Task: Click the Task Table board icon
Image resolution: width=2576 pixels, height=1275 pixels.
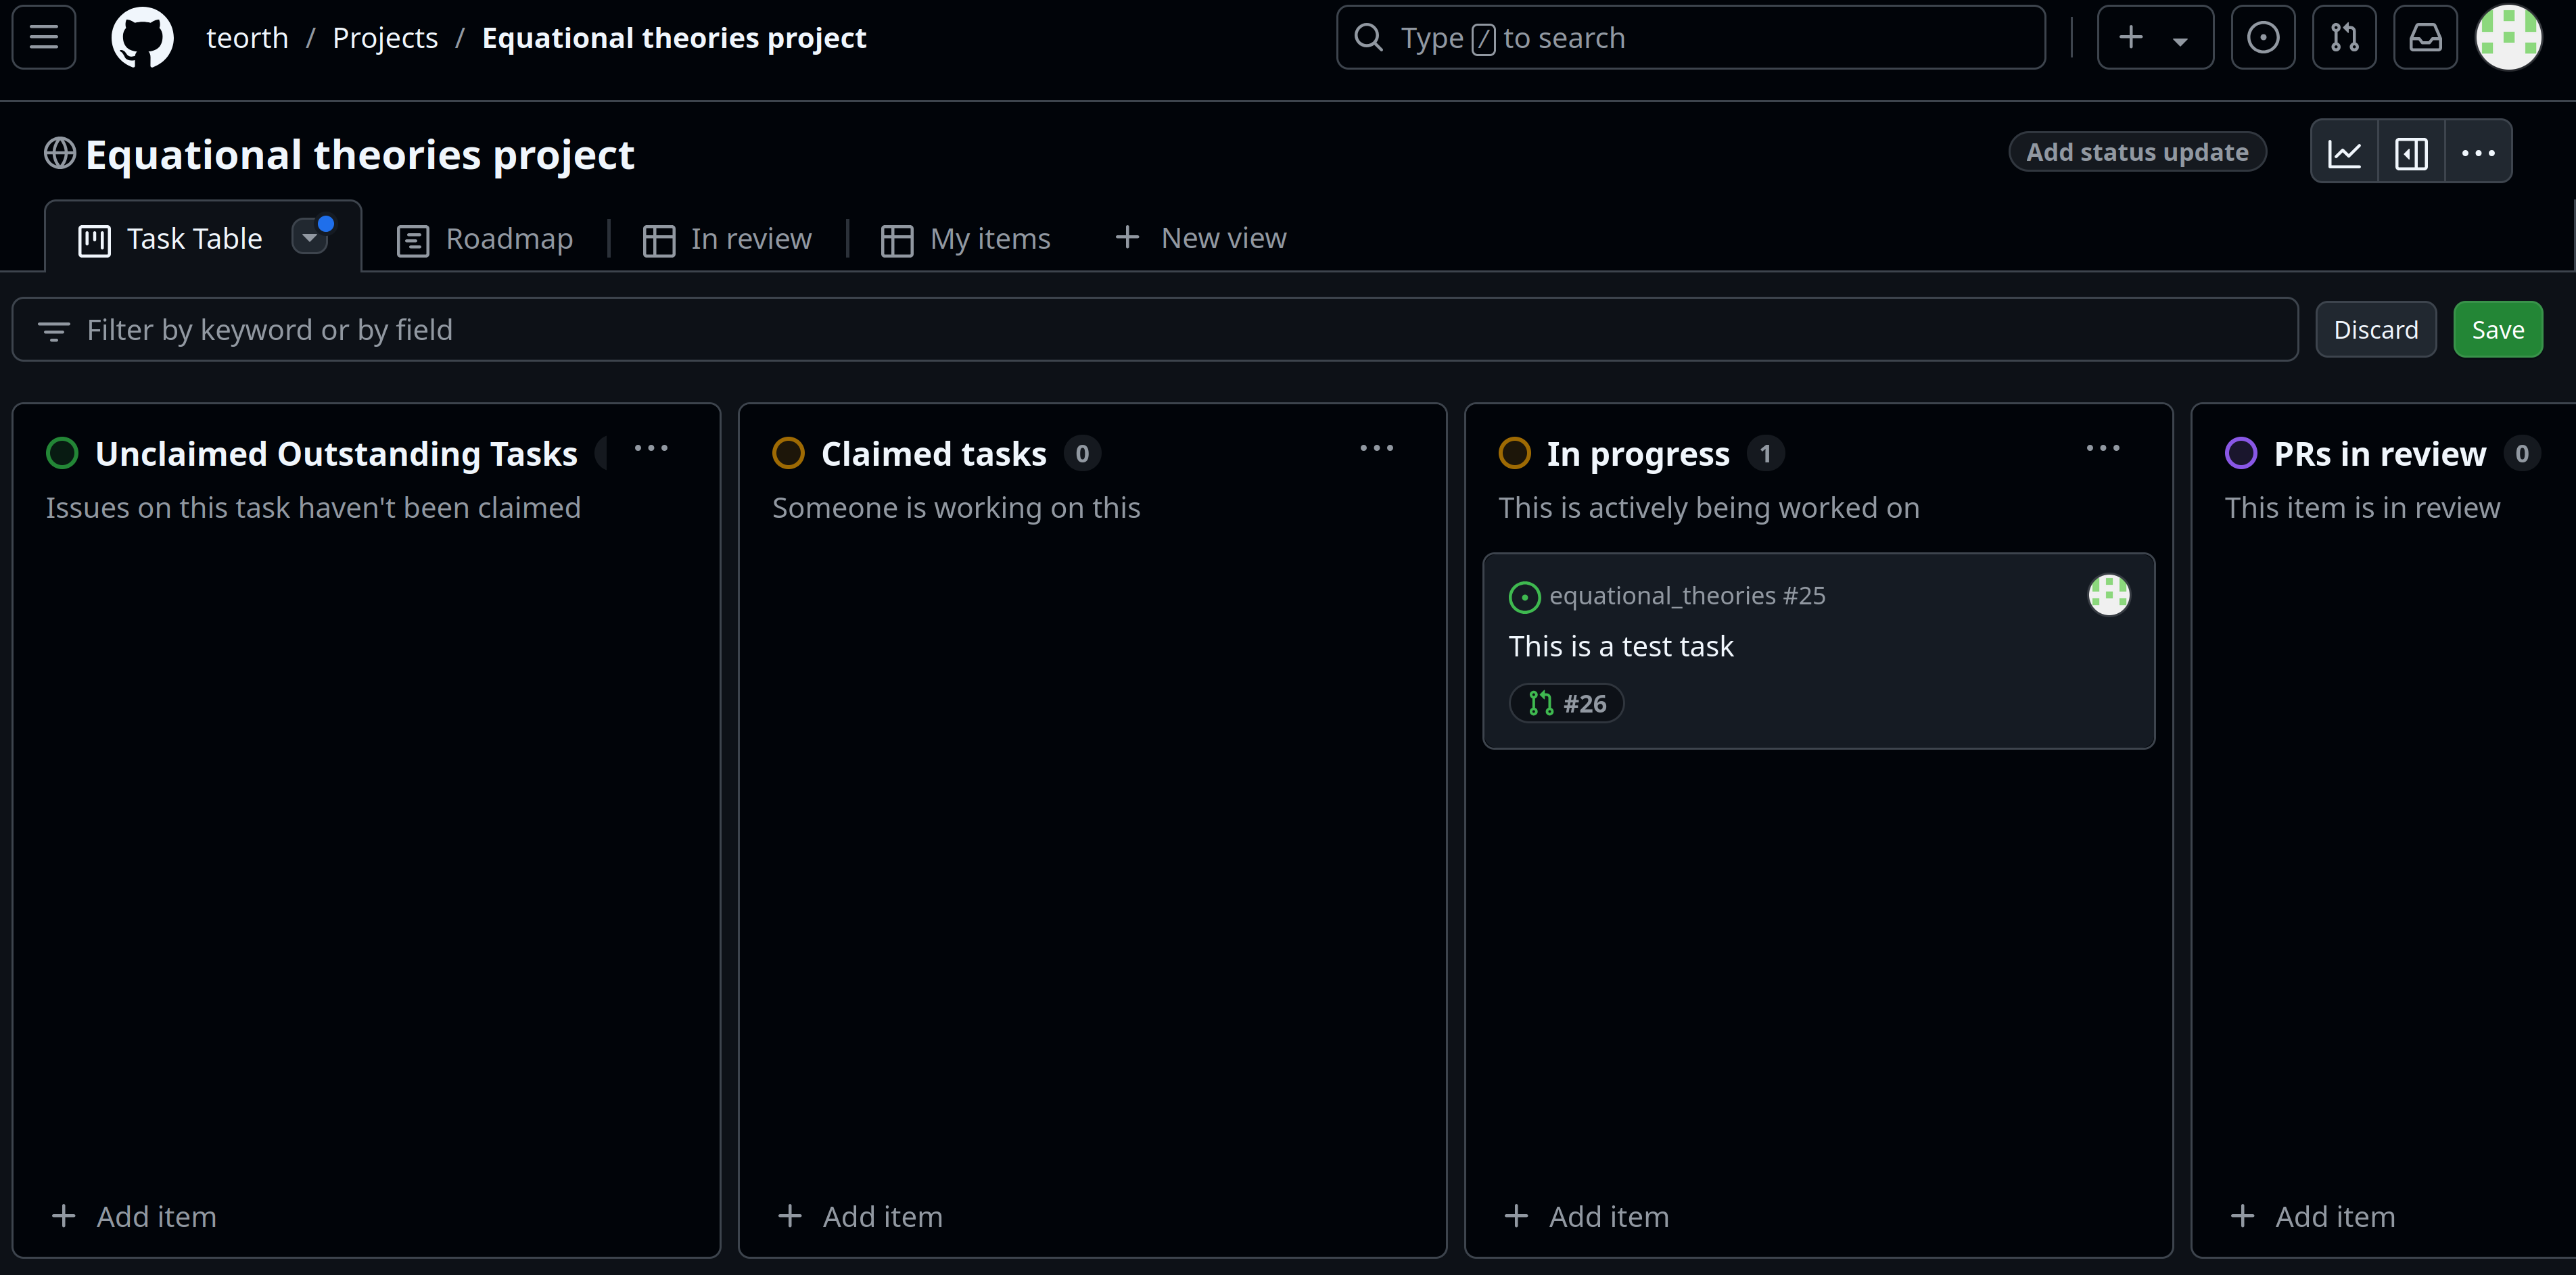Action: (94, 240)
